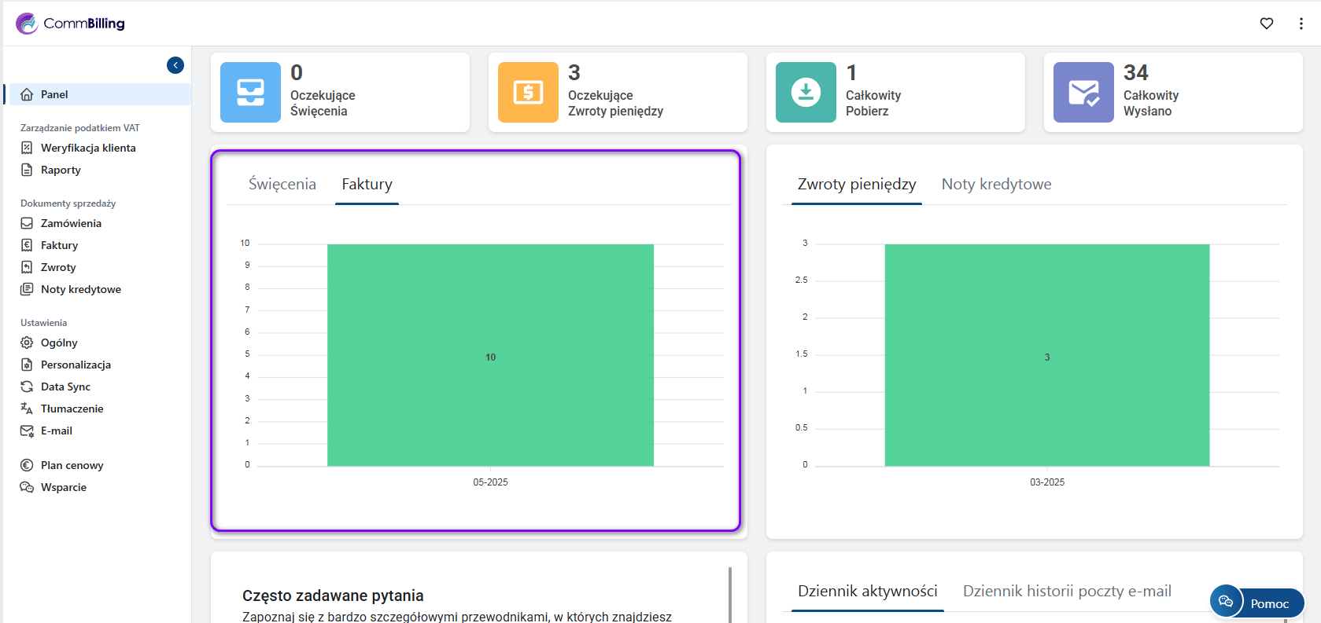Collapse the sidebar with the chevron button
This screenshot has width=1321, height=623.
175,65
